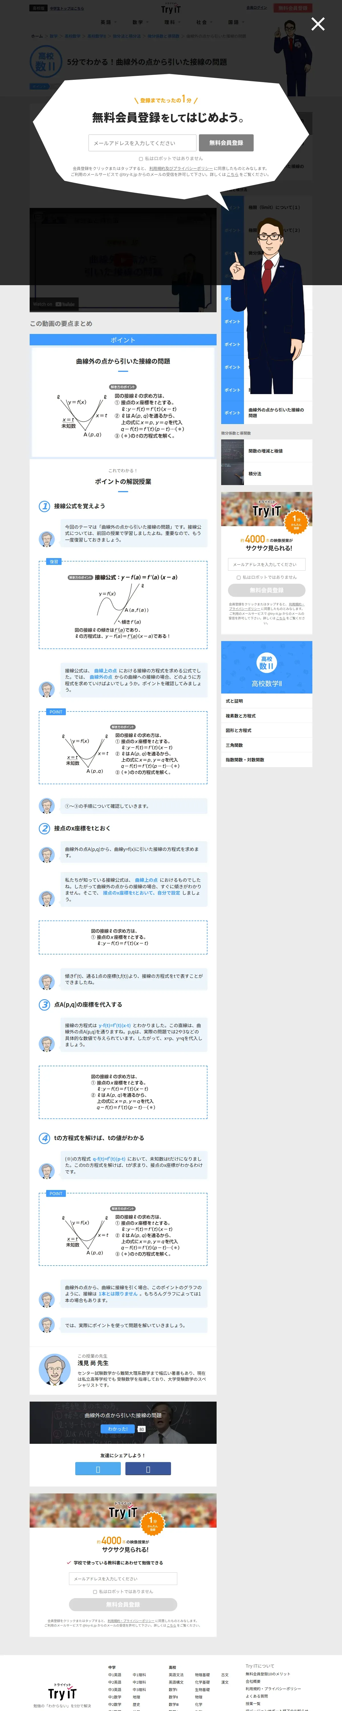
Task: Open the footer 古文 link
Action: pyautogui.click(x=225, y=1674)
